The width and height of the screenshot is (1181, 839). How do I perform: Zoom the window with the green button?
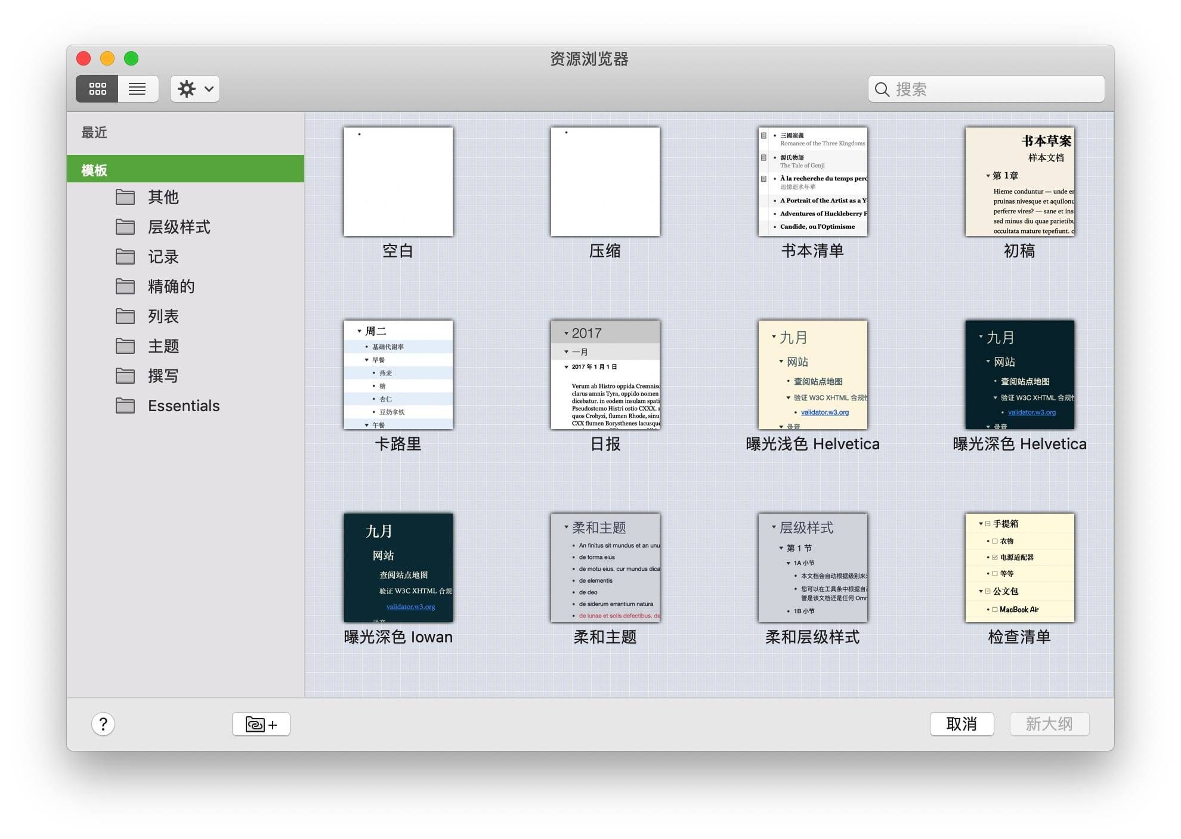point(131,58)
